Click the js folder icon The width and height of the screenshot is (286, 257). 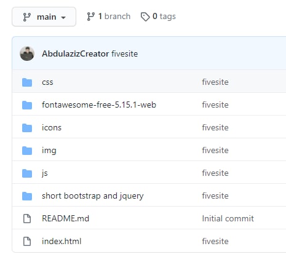pos(27,173)
